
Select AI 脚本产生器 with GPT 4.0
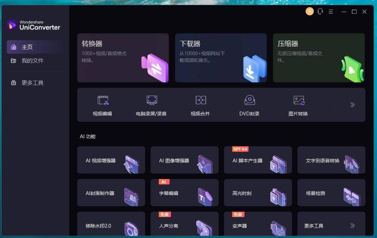(x=257, y=160)
